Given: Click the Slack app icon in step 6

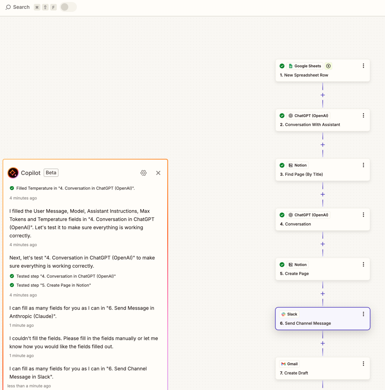Looking at the screenshot, I should 283,314.
